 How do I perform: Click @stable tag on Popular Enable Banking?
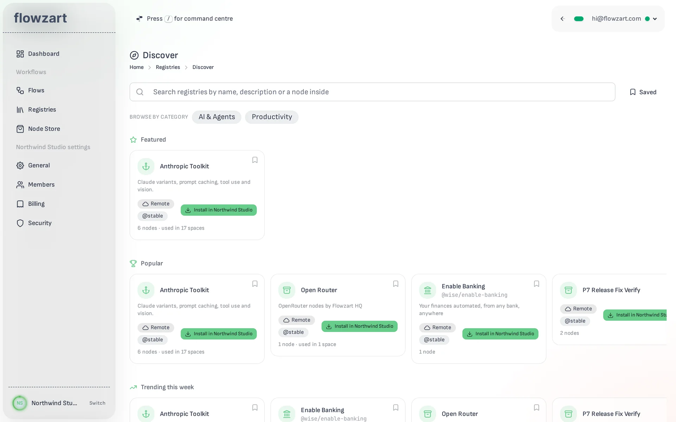point(434,340)
